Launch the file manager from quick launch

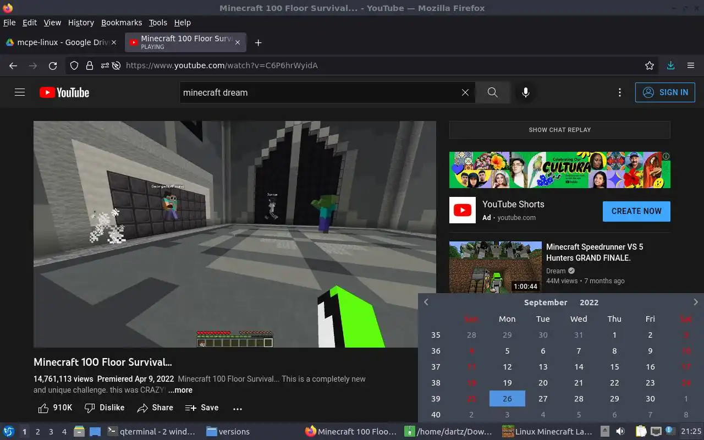click(79, 431)
